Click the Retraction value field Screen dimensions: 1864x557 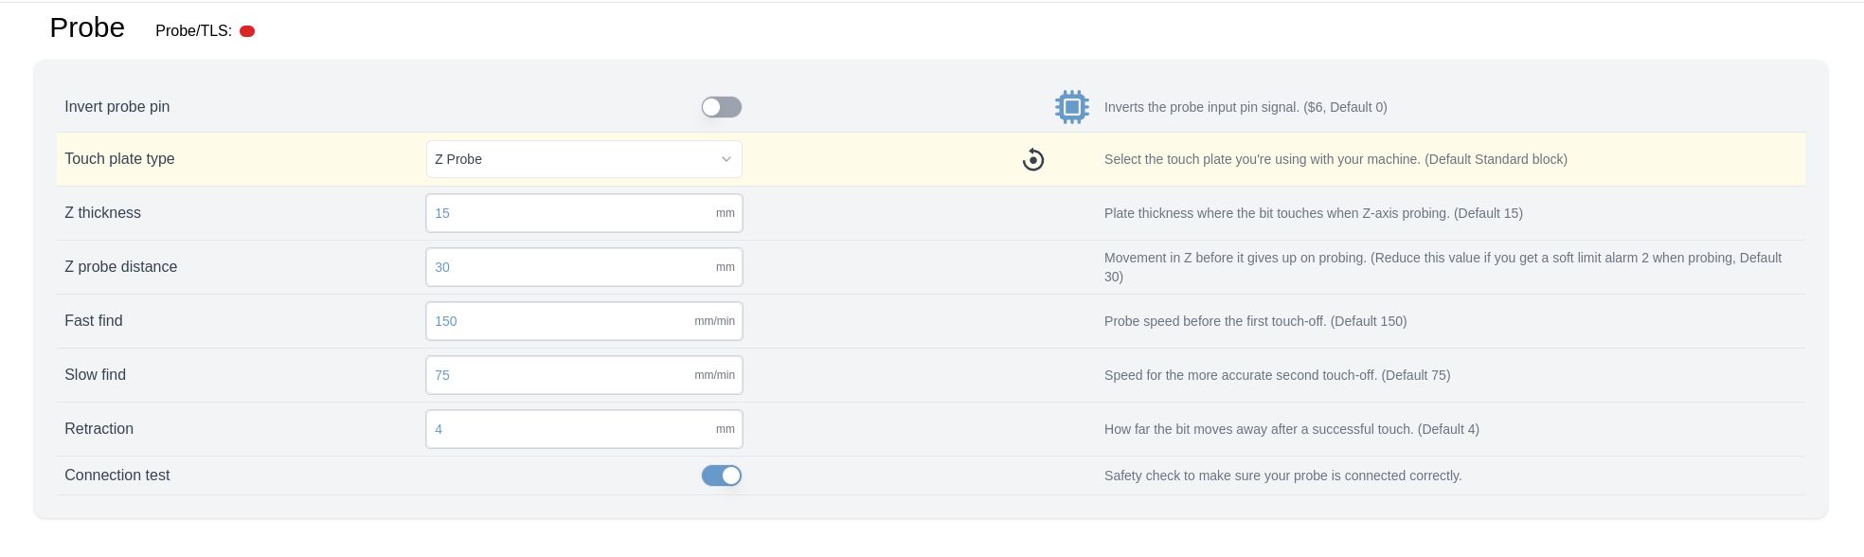584,429
